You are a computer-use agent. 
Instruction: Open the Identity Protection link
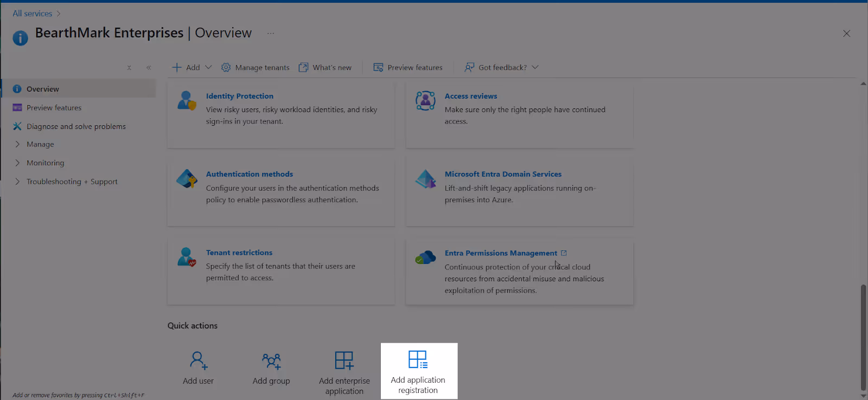point(239,96)
